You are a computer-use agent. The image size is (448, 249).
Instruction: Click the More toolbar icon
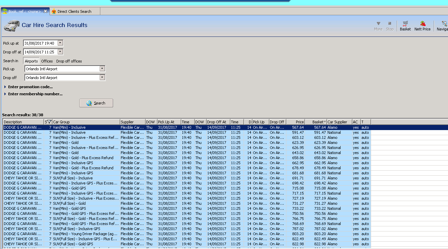[378, 26]
